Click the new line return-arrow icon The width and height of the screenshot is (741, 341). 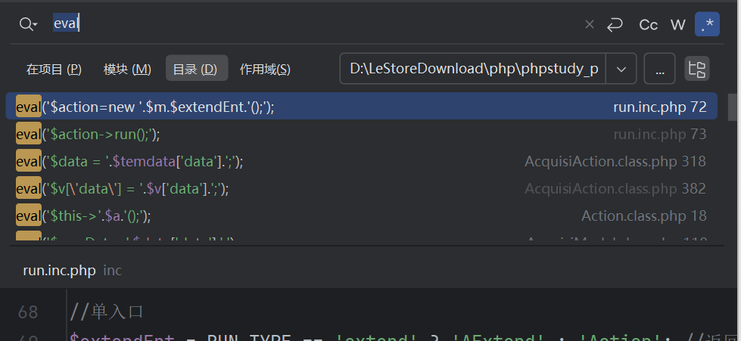click(615, 24)
